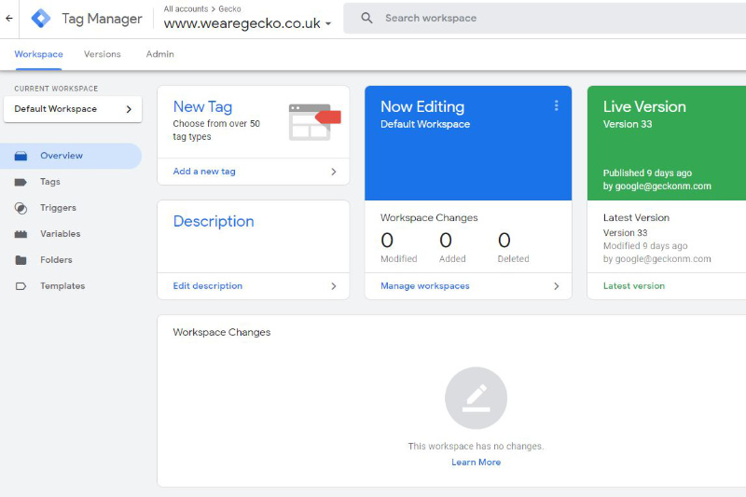Click the Variables brick icon in sidebar

point(21,234)
